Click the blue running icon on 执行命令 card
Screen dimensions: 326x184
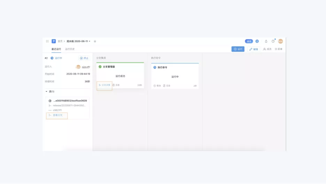155,67
